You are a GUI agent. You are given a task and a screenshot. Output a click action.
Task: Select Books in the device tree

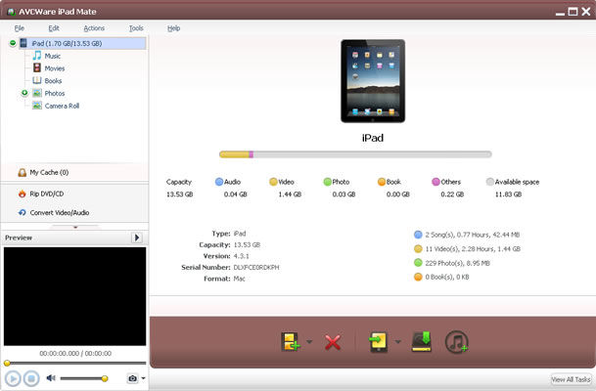tap(53, 81)
